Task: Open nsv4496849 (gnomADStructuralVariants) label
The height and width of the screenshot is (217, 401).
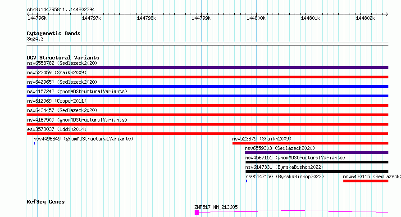Action: click(83, 139)
